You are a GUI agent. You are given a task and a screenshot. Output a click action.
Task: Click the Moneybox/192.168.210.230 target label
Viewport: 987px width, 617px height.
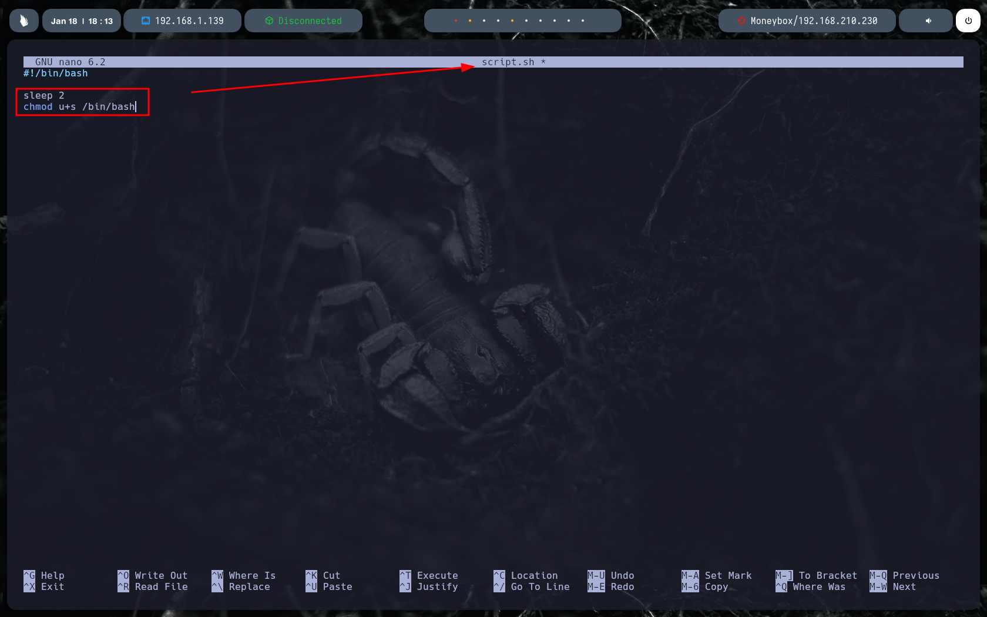pyautogui.click(x=814, y=21)
